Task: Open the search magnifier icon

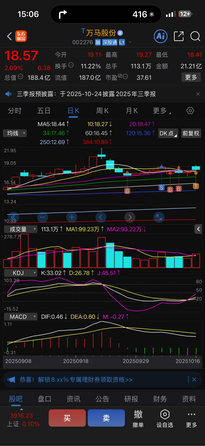Action: coord(195,36)
